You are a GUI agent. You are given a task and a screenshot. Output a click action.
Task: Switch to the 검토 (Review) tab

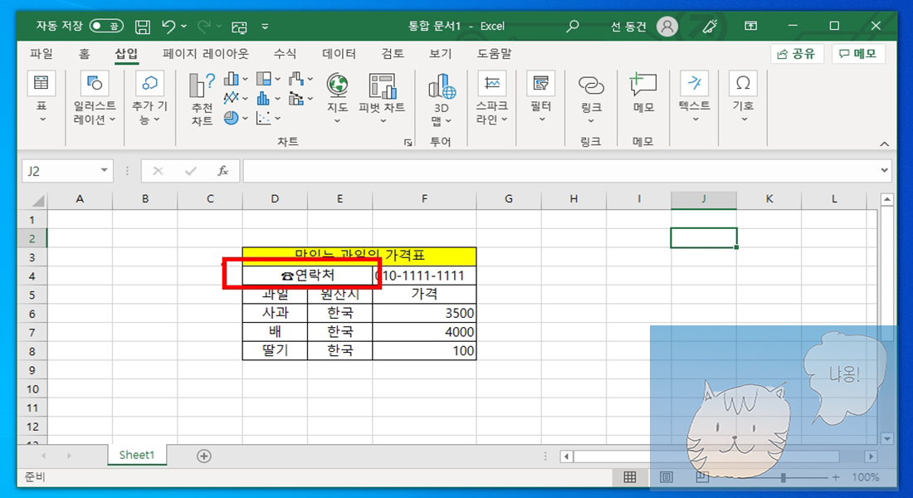[393, 54]
